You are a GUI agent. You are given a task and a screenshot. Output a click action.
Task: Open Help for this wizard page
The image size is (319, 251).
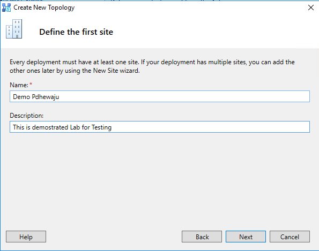[26, 237]
